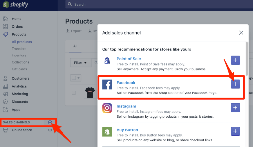The width and height of the screenshot is (253, 147).
Task: Add the Buy Button sales channel
Action: [235, 131]
